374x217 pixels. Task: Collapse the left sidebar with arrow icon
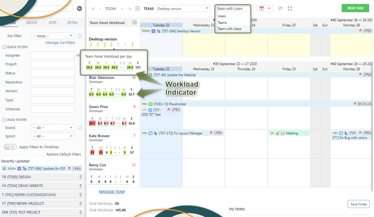[79, 9]
